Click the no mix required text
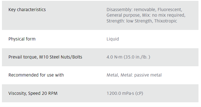201x107 pixels. (x=169, y=15)
